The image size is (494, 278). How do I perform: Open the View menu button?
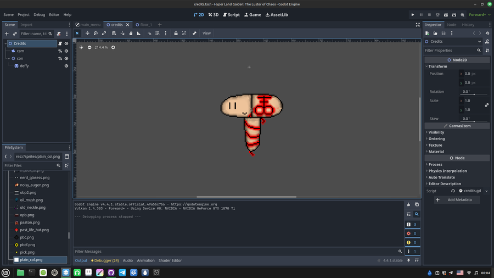[x=206, y=33]
